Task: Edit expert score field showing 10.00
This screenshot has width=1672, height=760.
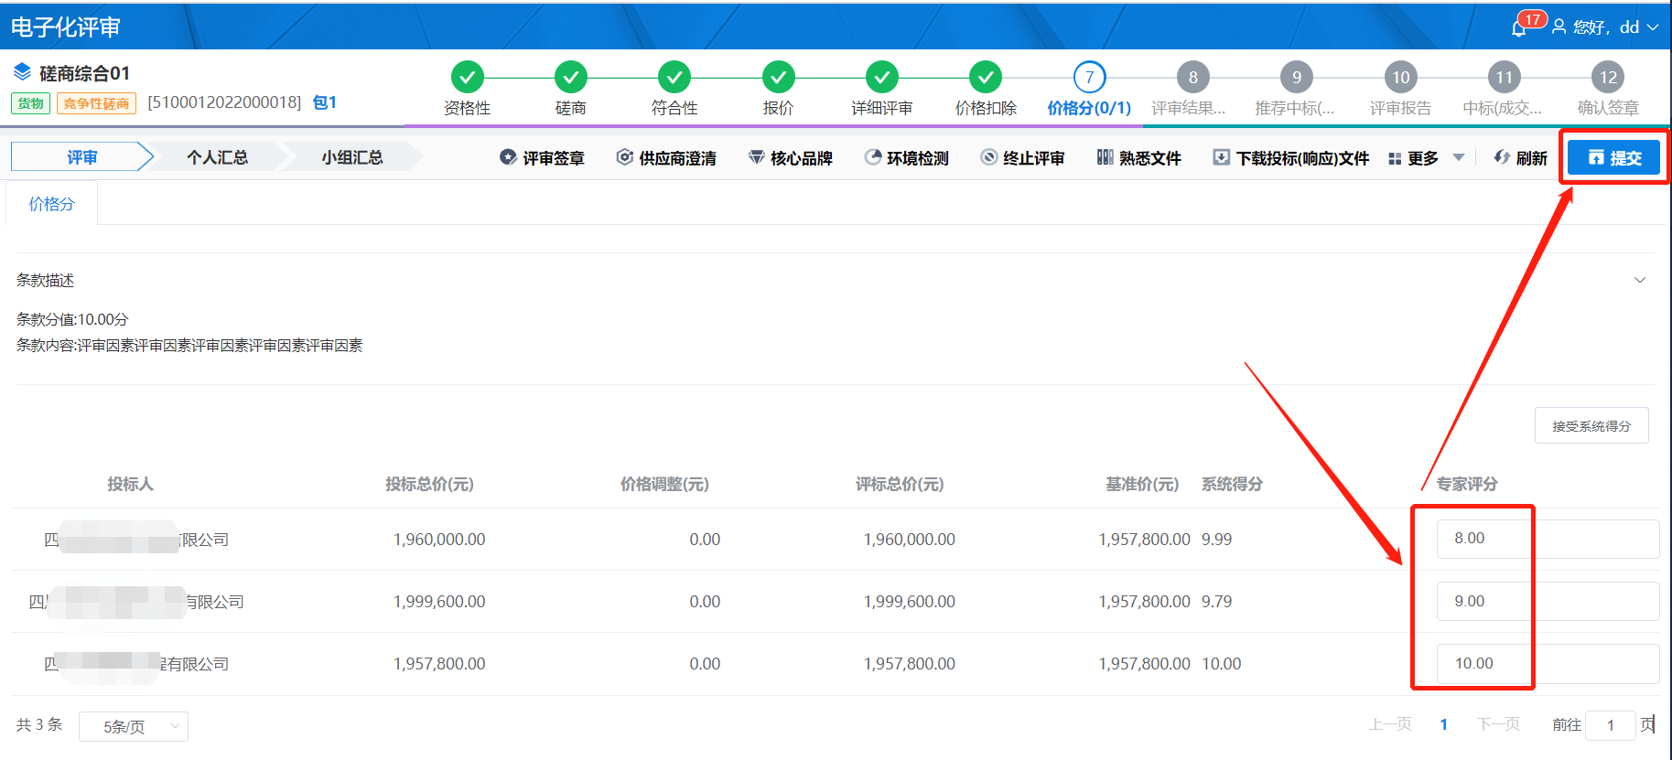Action: (x=1548, y=663)
